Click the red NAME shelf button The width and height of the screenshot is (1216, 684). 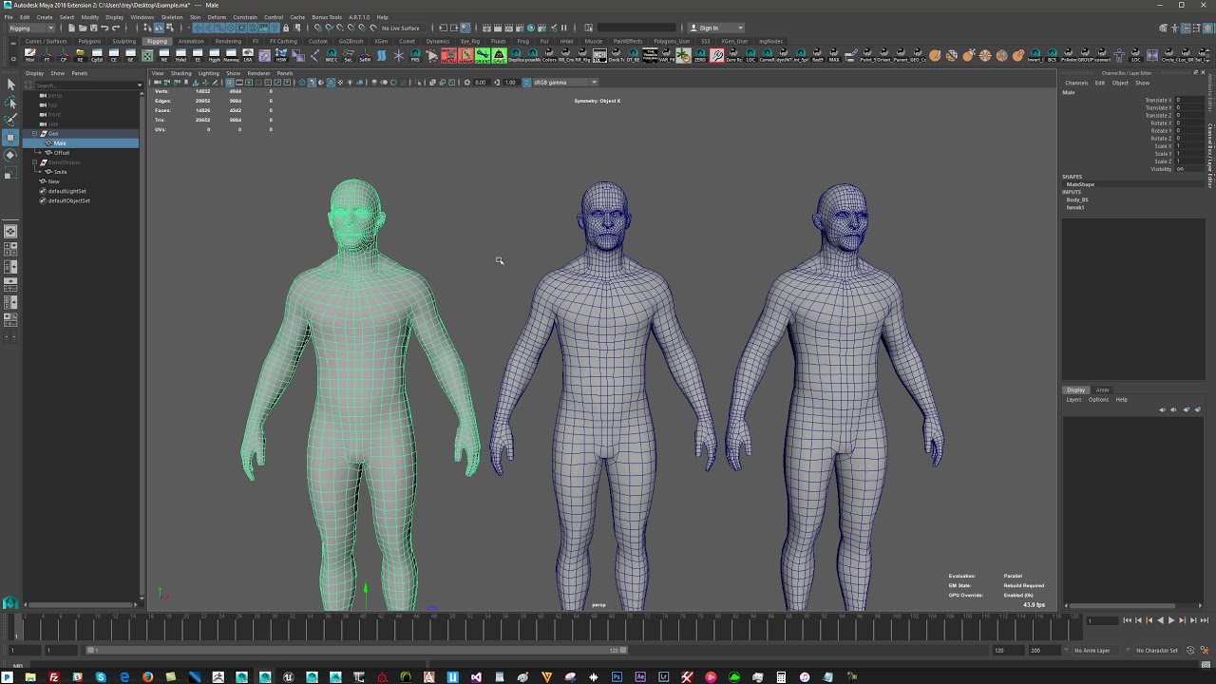point(465,56)
